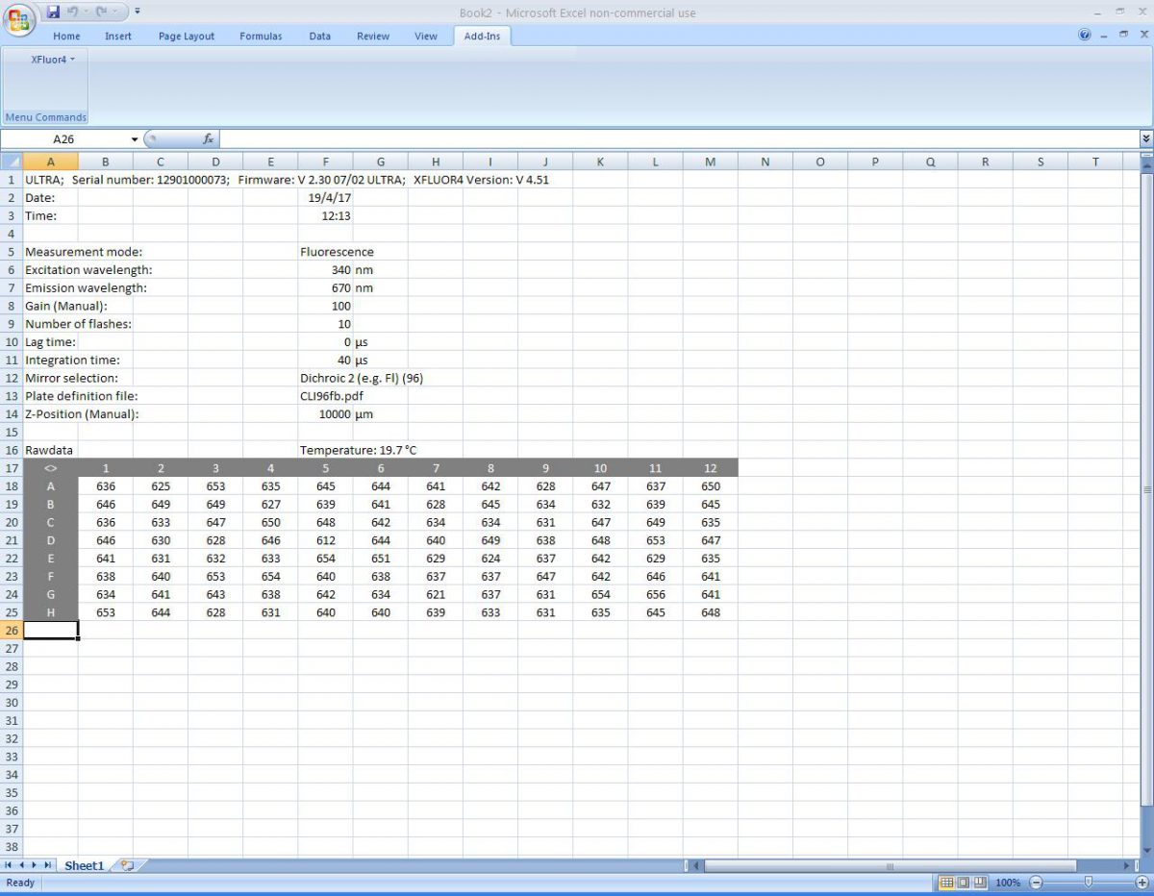1154x896 pixels.
Task: Zoom out with minus button
Action: coord(1036,883)
